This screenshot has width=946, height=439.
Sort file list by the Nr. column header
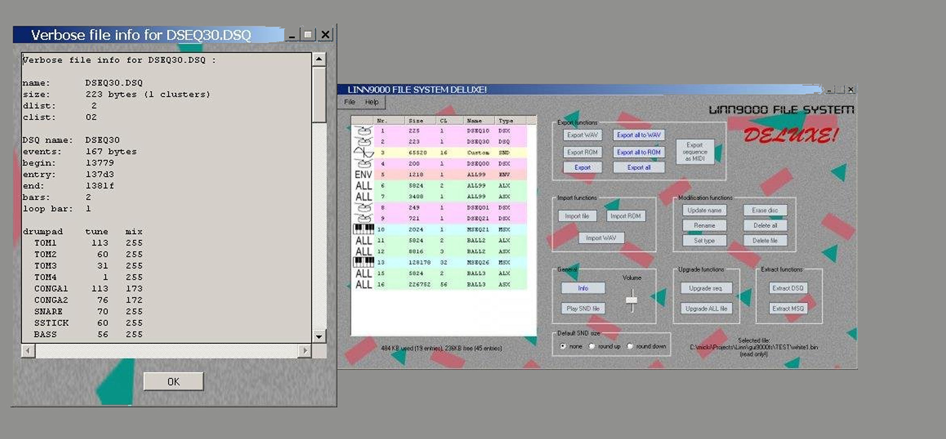point(389,120)
